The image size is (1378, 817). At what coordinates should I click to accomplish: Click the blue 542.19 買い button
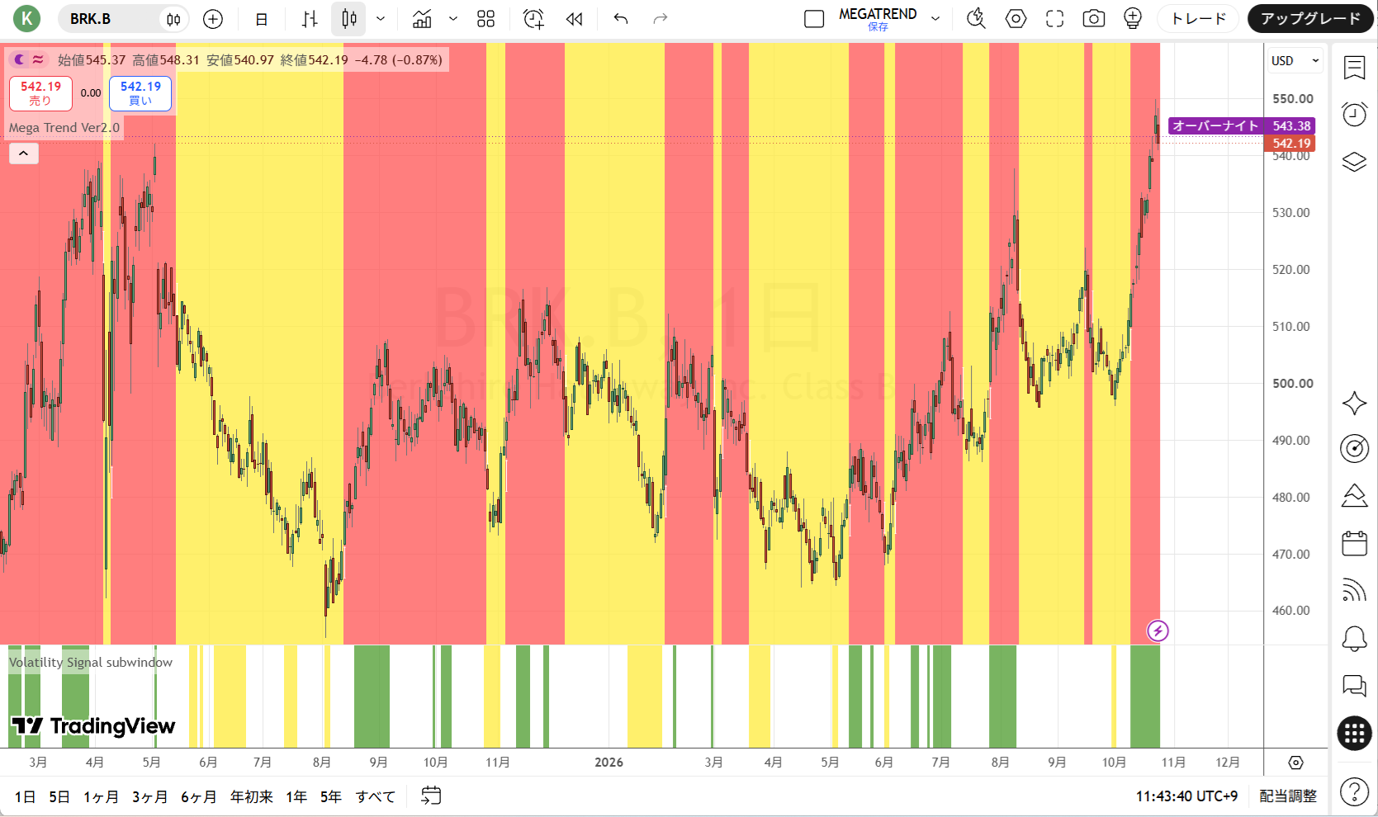pos(140,93)
